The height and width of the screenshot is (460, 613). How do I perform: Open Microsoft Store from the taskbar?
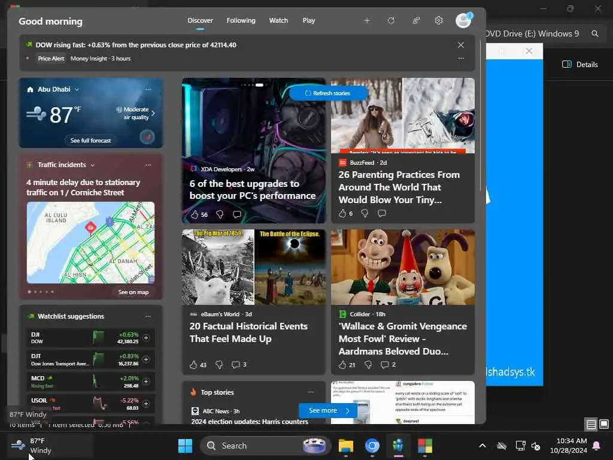(424, 446)
